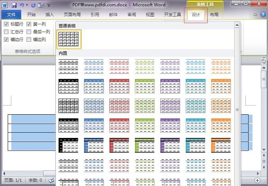Apply purple first-column medium style in fifth row
The height and width of the screenshot is (186, 268).
[170, 146]
